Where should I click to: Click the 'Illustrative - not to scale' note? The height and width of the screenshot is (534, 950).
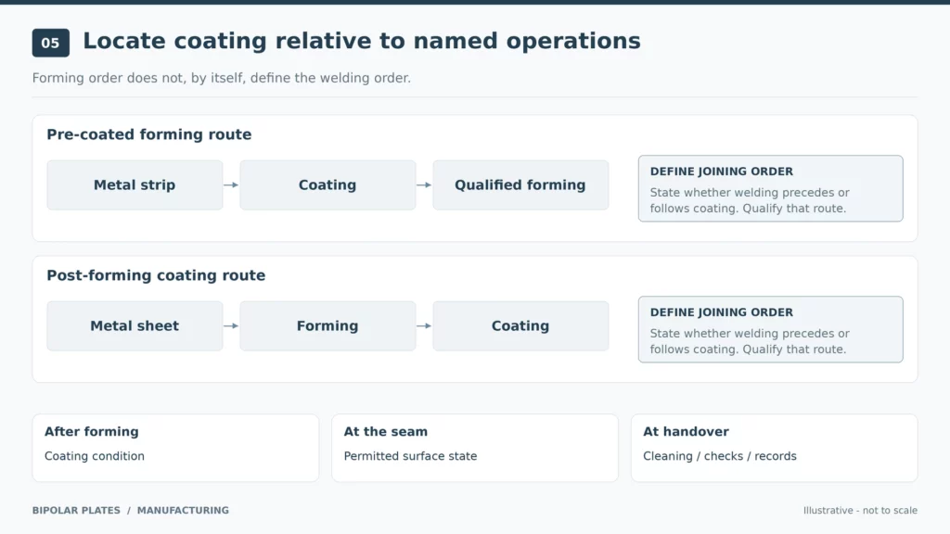click(x=860, y=511)
